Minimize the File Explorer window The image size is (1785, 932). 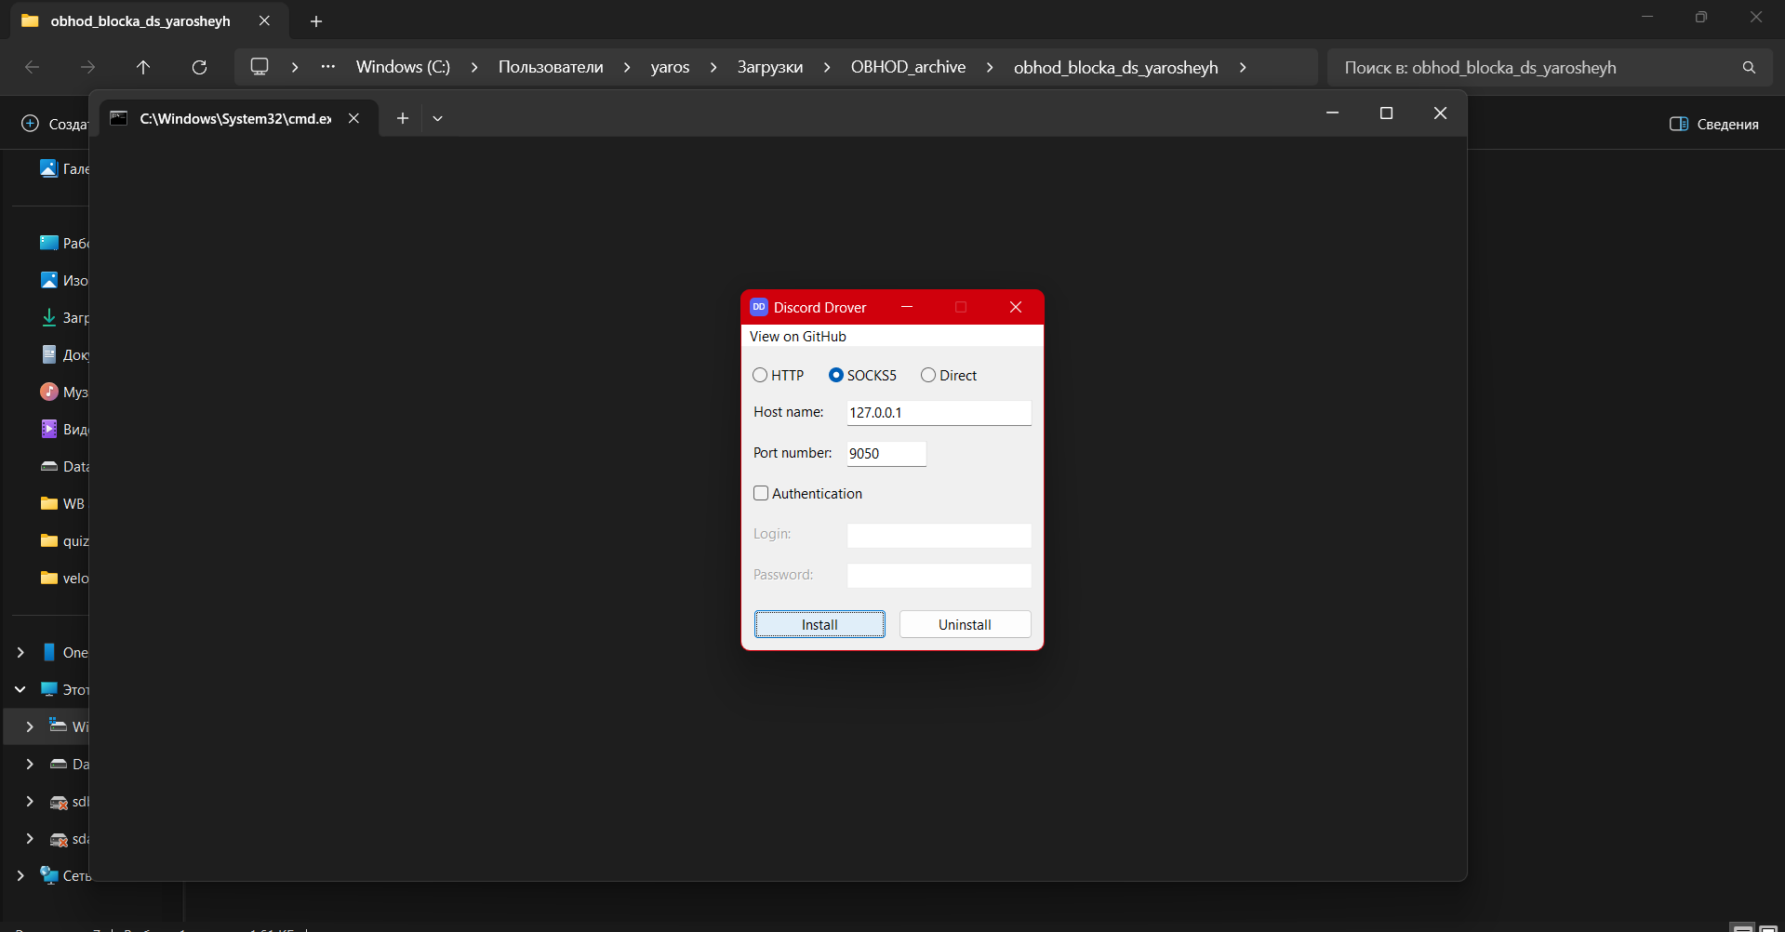1647,17
